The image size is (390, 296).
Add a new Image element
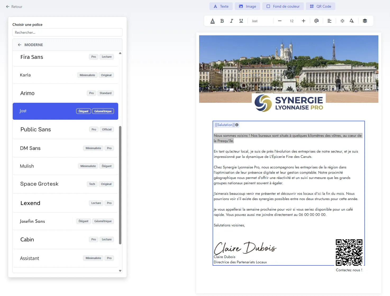click(x=247, y=6)
